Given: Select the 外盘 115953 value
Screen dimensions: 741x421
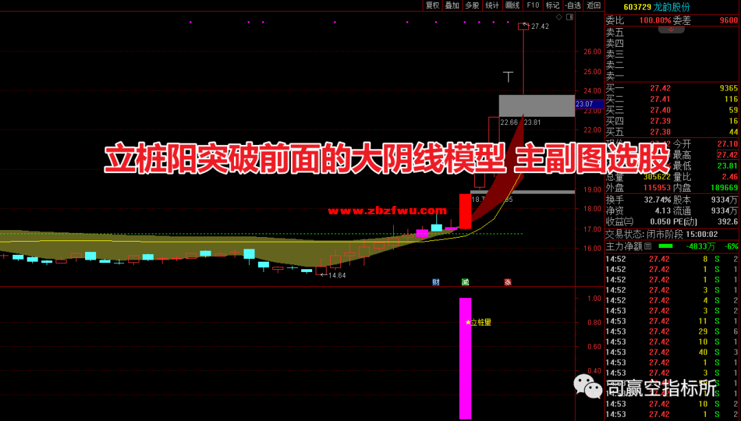Looking at the screenshot, I should click(x=657, y=187).
